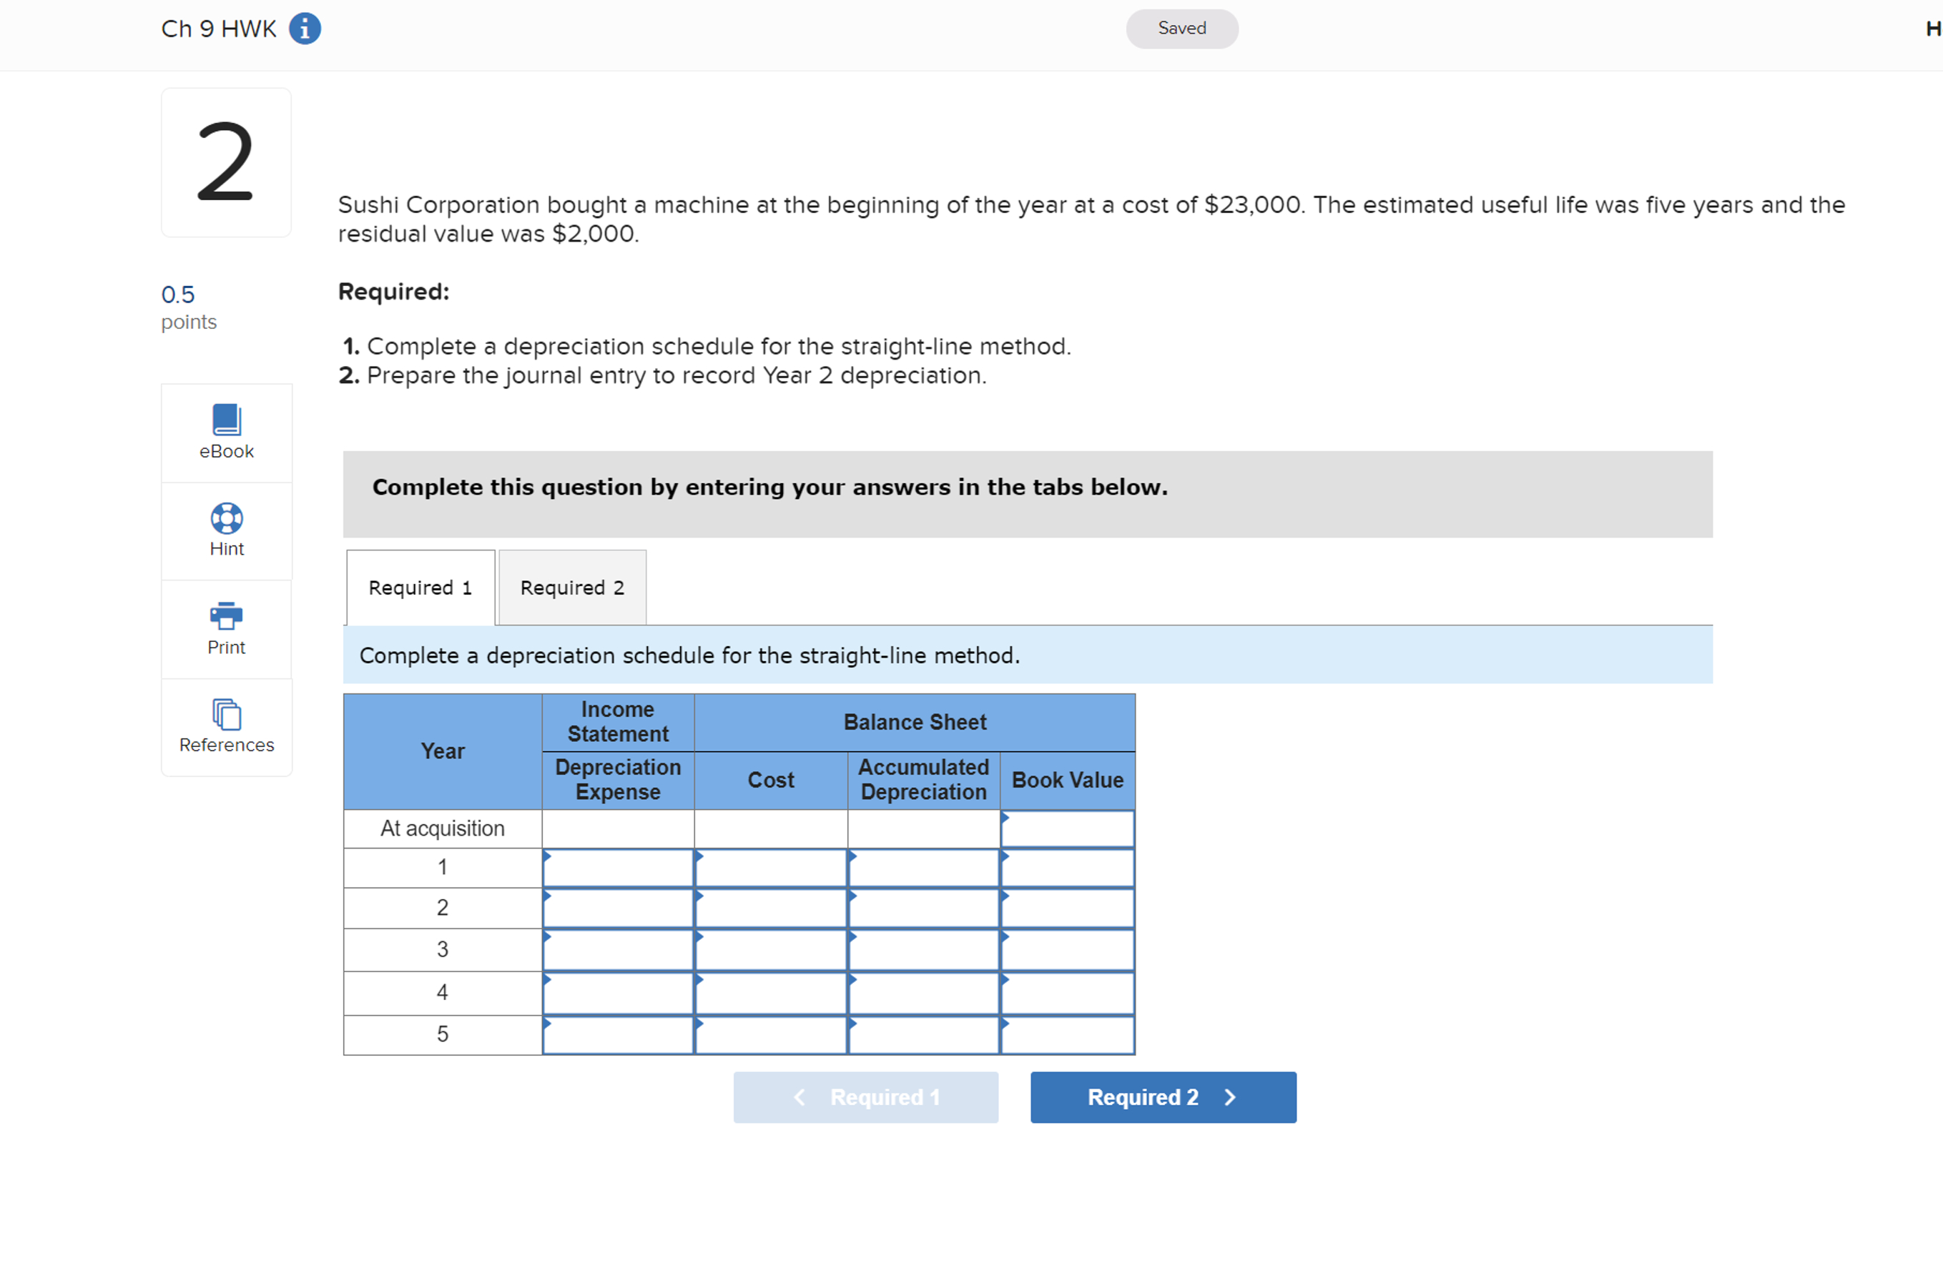
Task: Click Year 5 Book Value input cell
Action: point(1067,1036)
